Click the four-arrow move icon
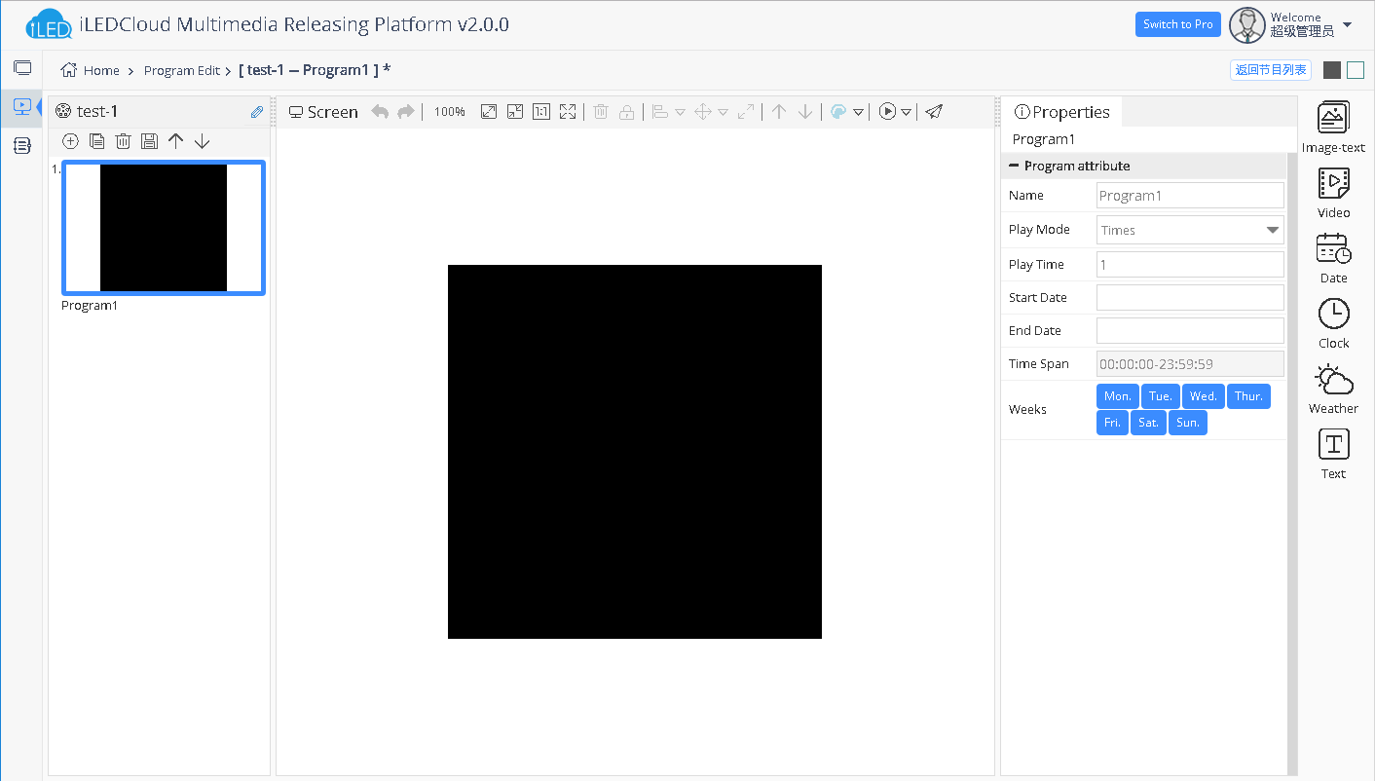The image size is (1375, 781). 703,112
